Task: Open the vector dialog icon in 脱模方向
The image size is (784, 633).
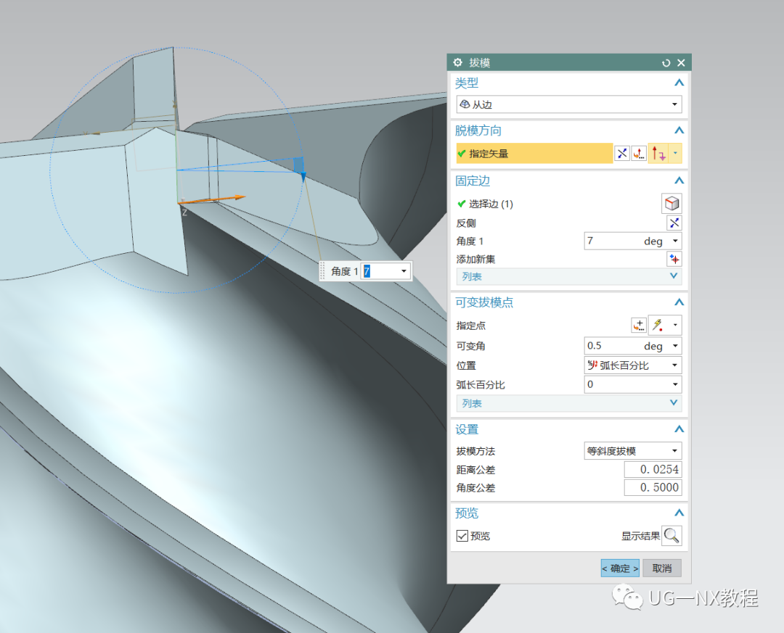Action: click(x=639, y=154)
